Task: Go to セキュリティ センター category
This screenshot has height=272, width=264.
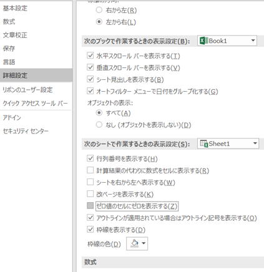Action: pos(26,131)
